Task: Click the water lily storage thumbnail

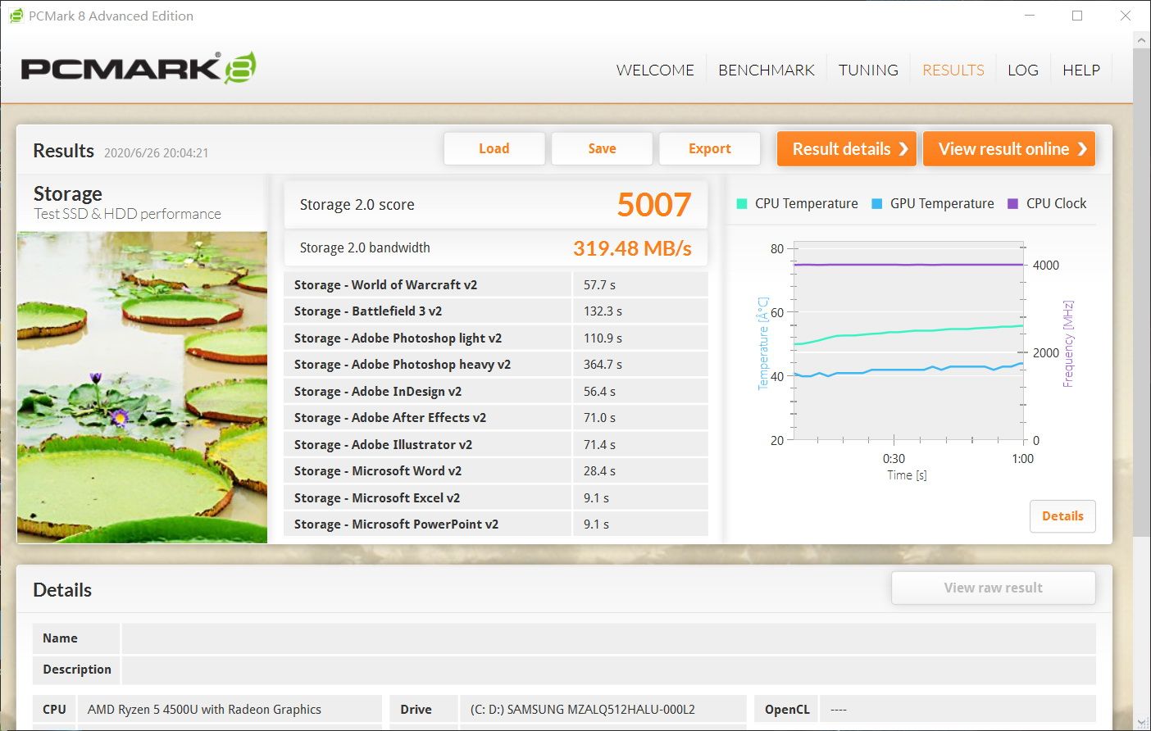Action: click(x=142, y=387)
